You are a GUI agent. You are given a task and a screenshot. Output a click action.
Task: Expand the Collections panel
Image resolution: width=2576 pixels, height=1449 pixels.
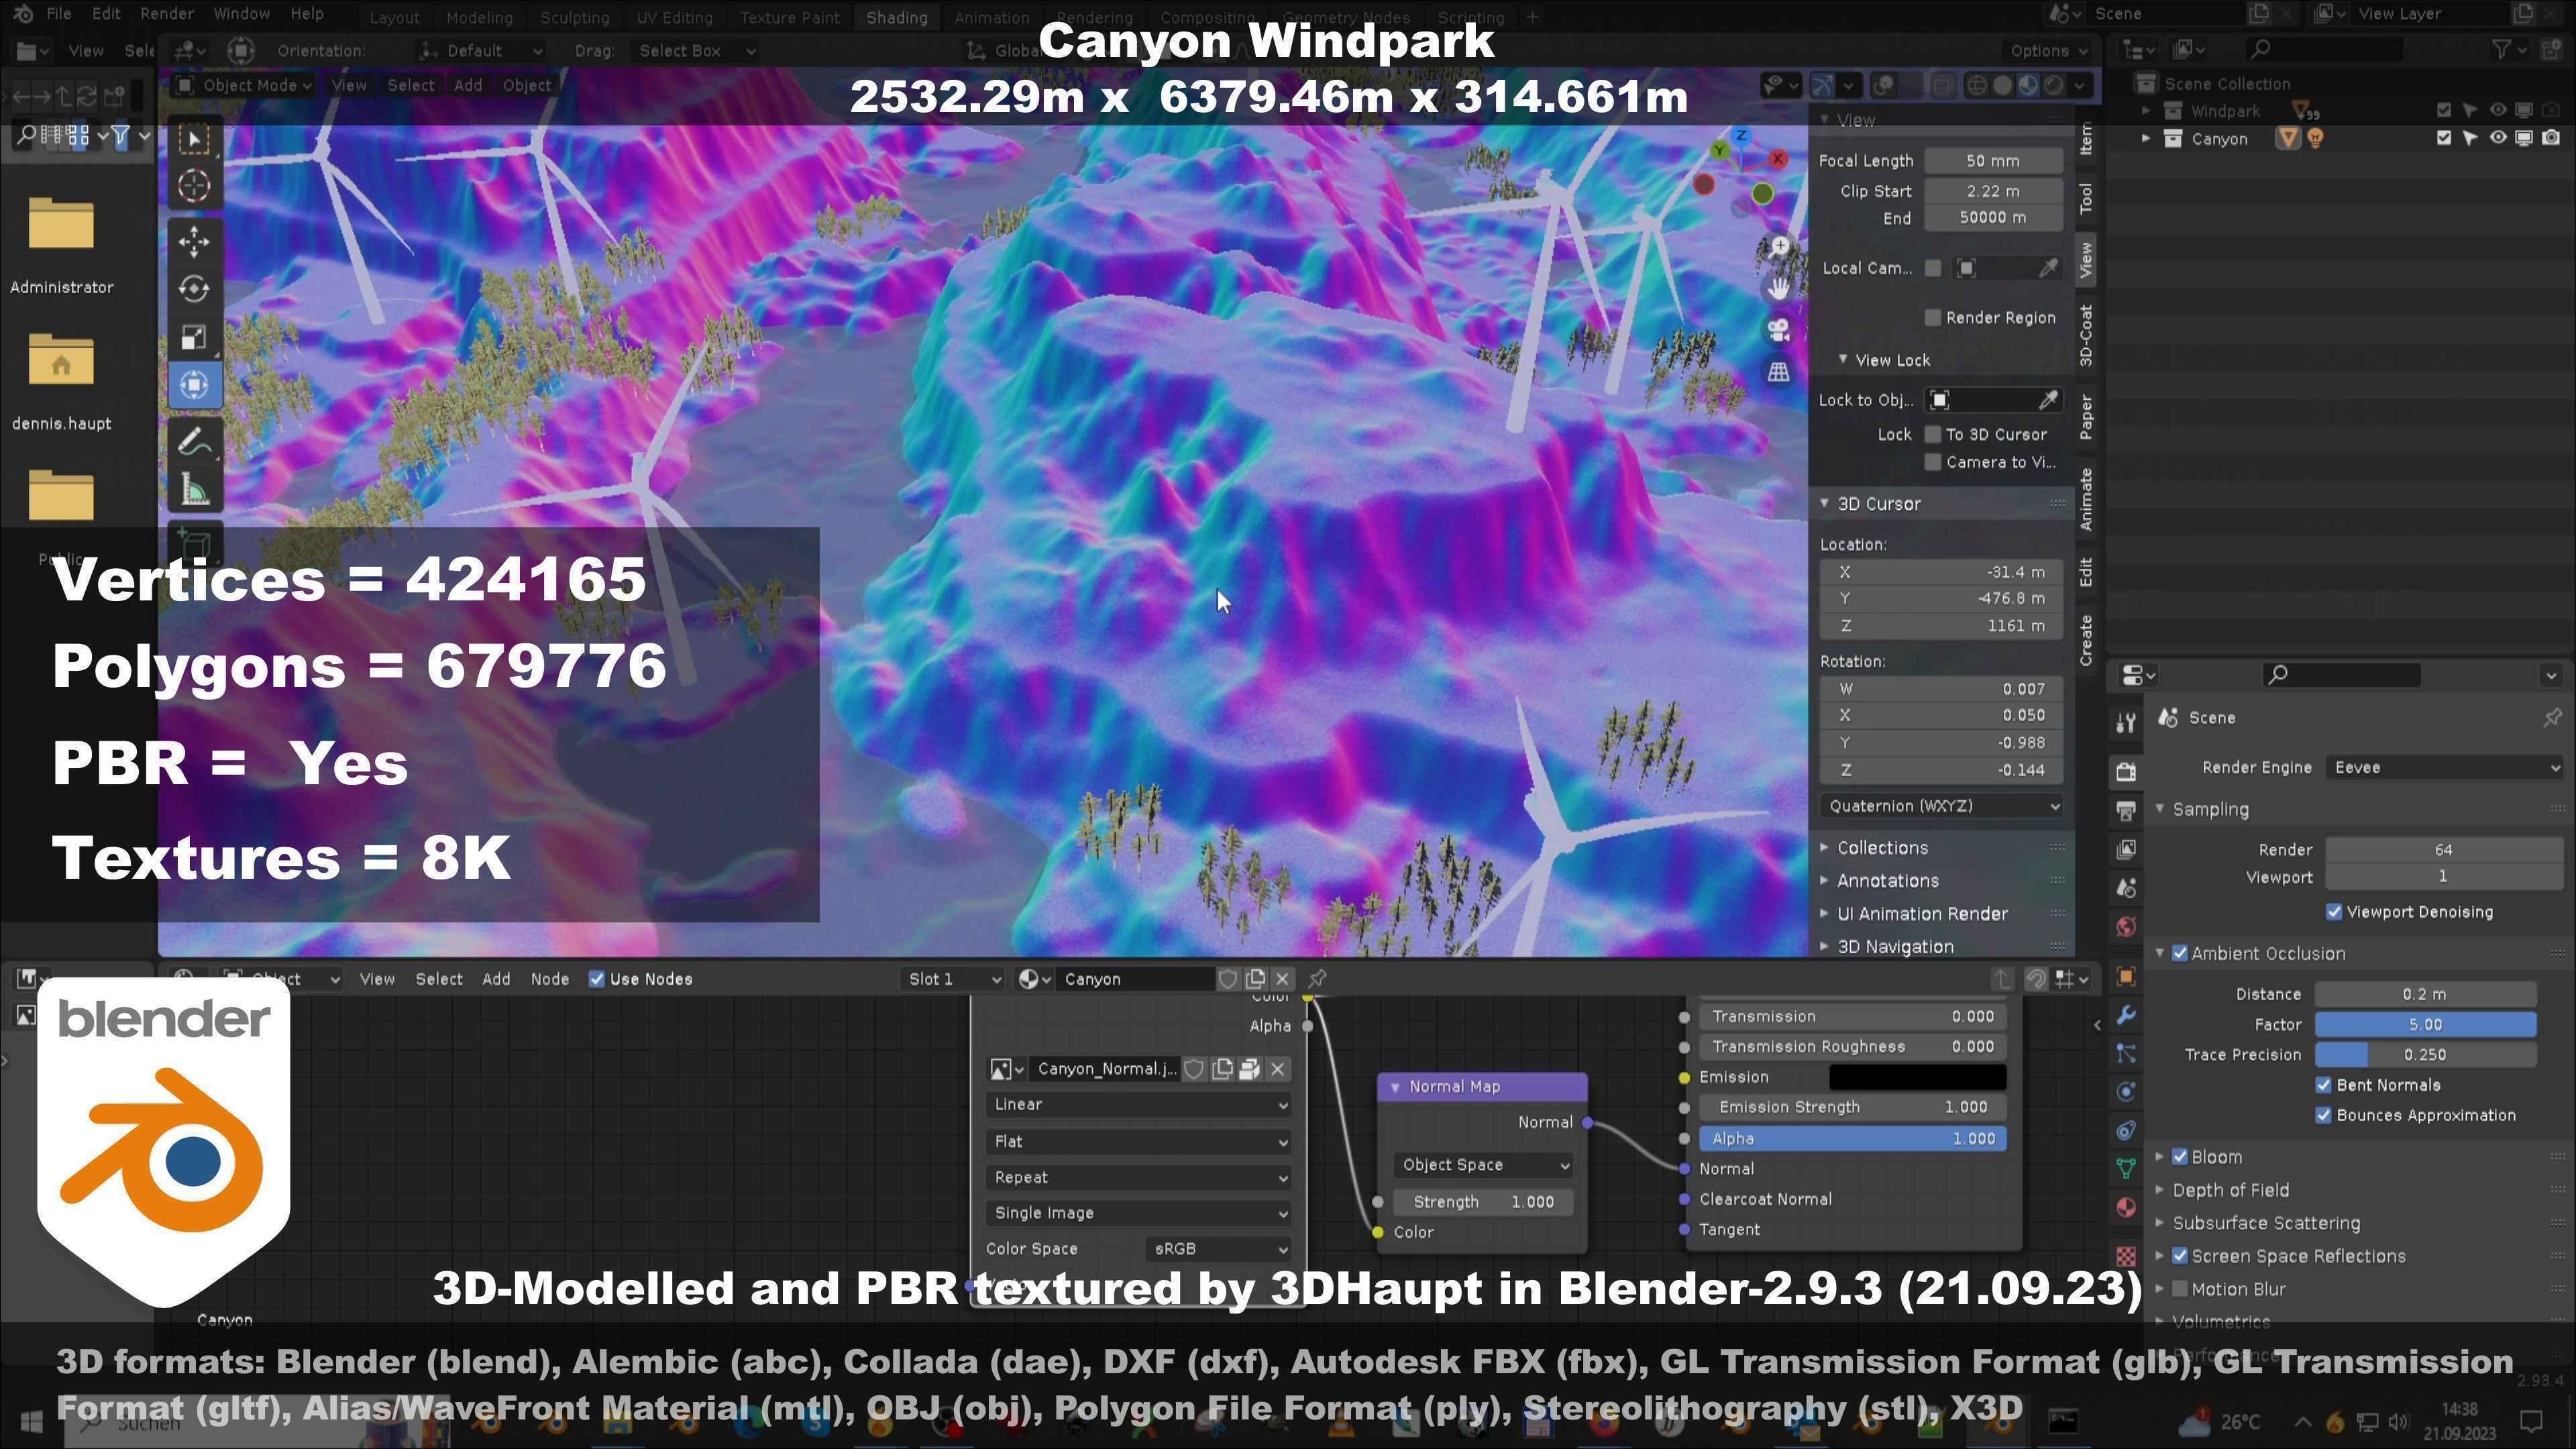pos(1881,848)
